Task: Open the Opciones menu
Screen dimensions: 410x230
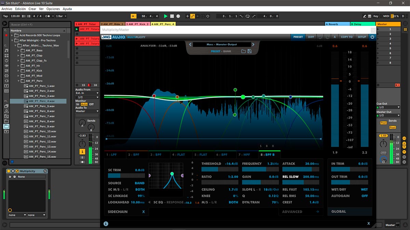Action: coord(53,9)
